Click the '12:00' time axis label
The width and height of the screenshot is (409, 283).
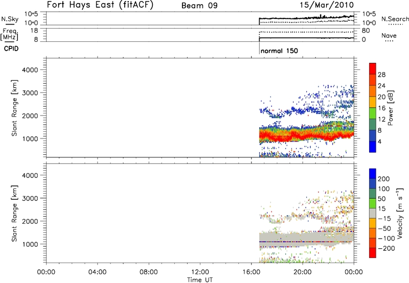200,272
